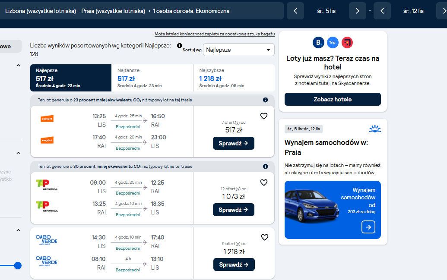Open info icon beside the results count
This screenshot has height=280, width=447.
pyautogui.click(x=179, y=46)
